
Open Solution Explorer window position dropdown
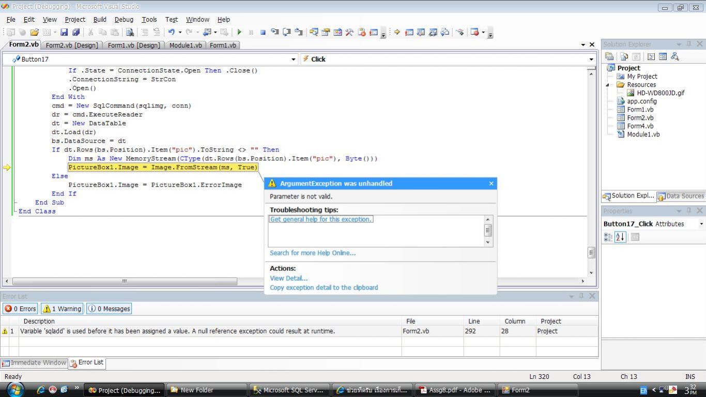pos(679,44)
